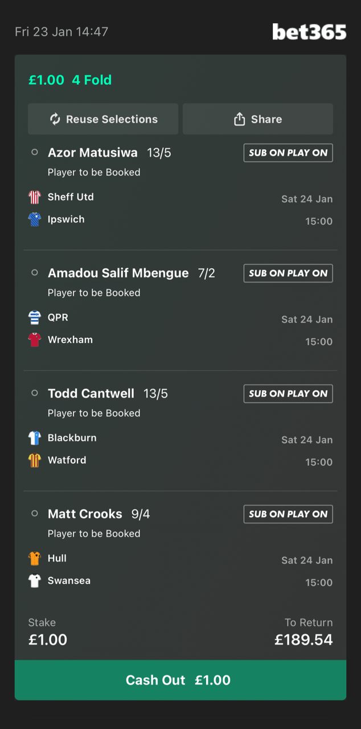The image size is (361, 729).
Task: Select status circle beside Todd Cantwell
Action: click(x=35, y=394)
